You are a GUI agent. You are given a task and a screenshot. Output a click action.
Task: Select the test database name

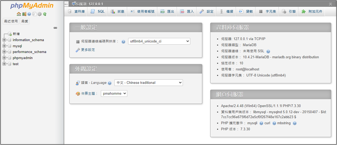click(x=15, y=64)
